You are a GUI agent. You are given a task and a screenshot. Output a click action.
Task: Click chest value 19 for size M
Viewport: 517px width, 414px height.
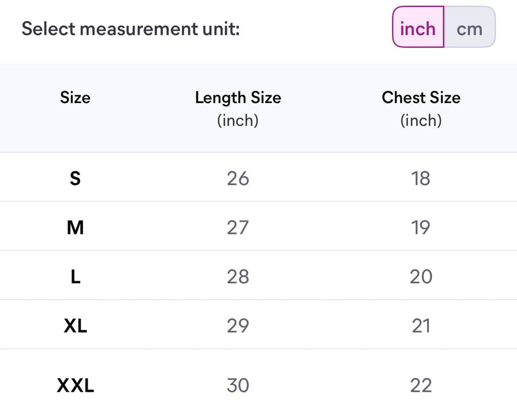421,228
